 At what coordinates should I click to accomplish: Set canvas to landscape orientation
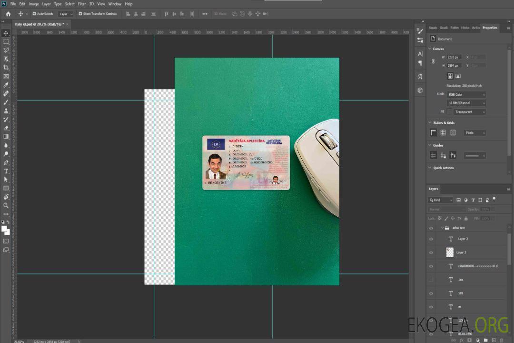[x=458, y=76]
